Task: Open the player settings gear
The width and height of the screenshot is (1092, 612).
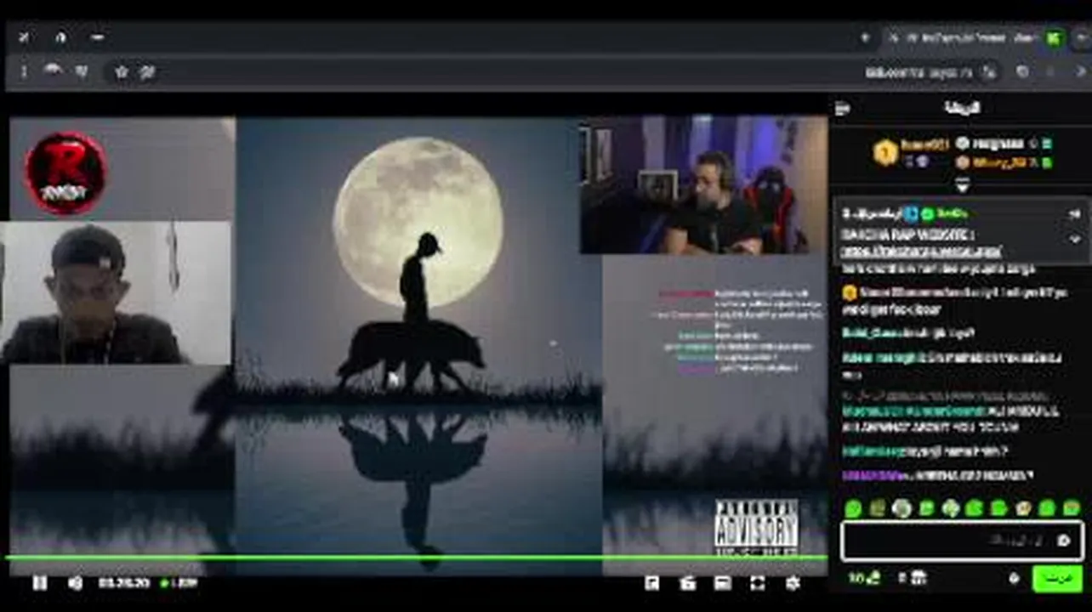Action: (x=793, y=583)
